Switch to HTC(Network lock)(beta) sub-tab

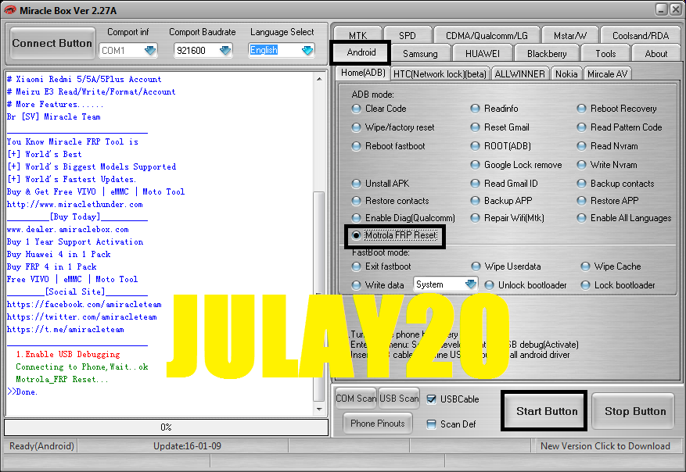440,74
